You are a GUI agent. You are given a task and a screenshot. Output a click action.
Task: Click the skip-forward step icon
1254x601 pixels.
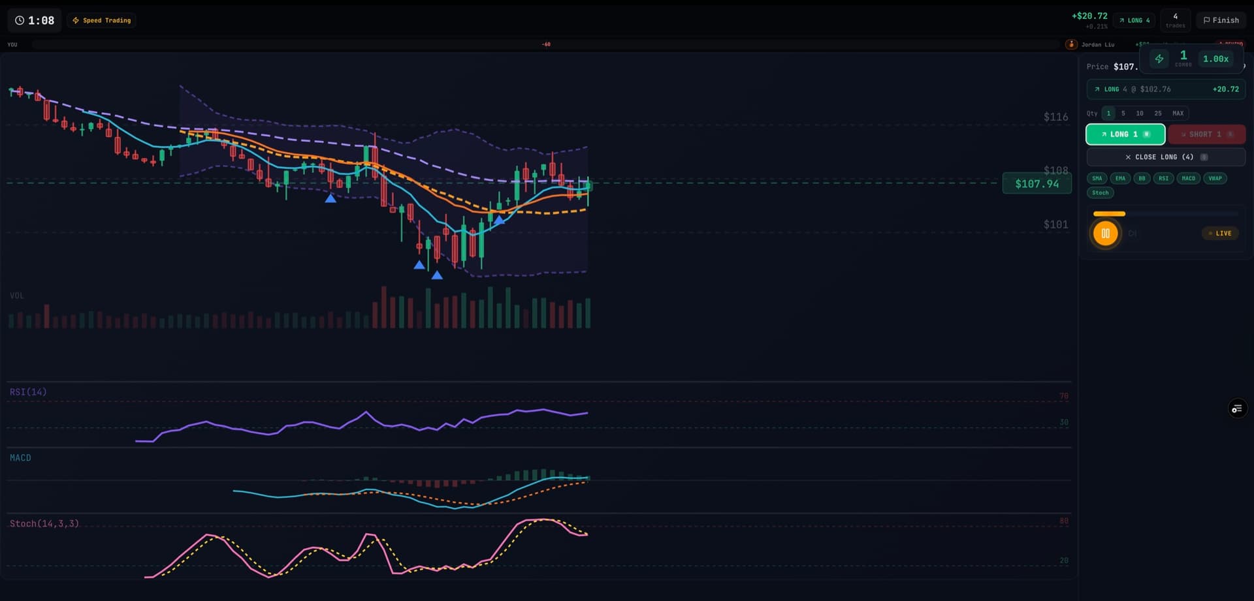point(1133,234)
